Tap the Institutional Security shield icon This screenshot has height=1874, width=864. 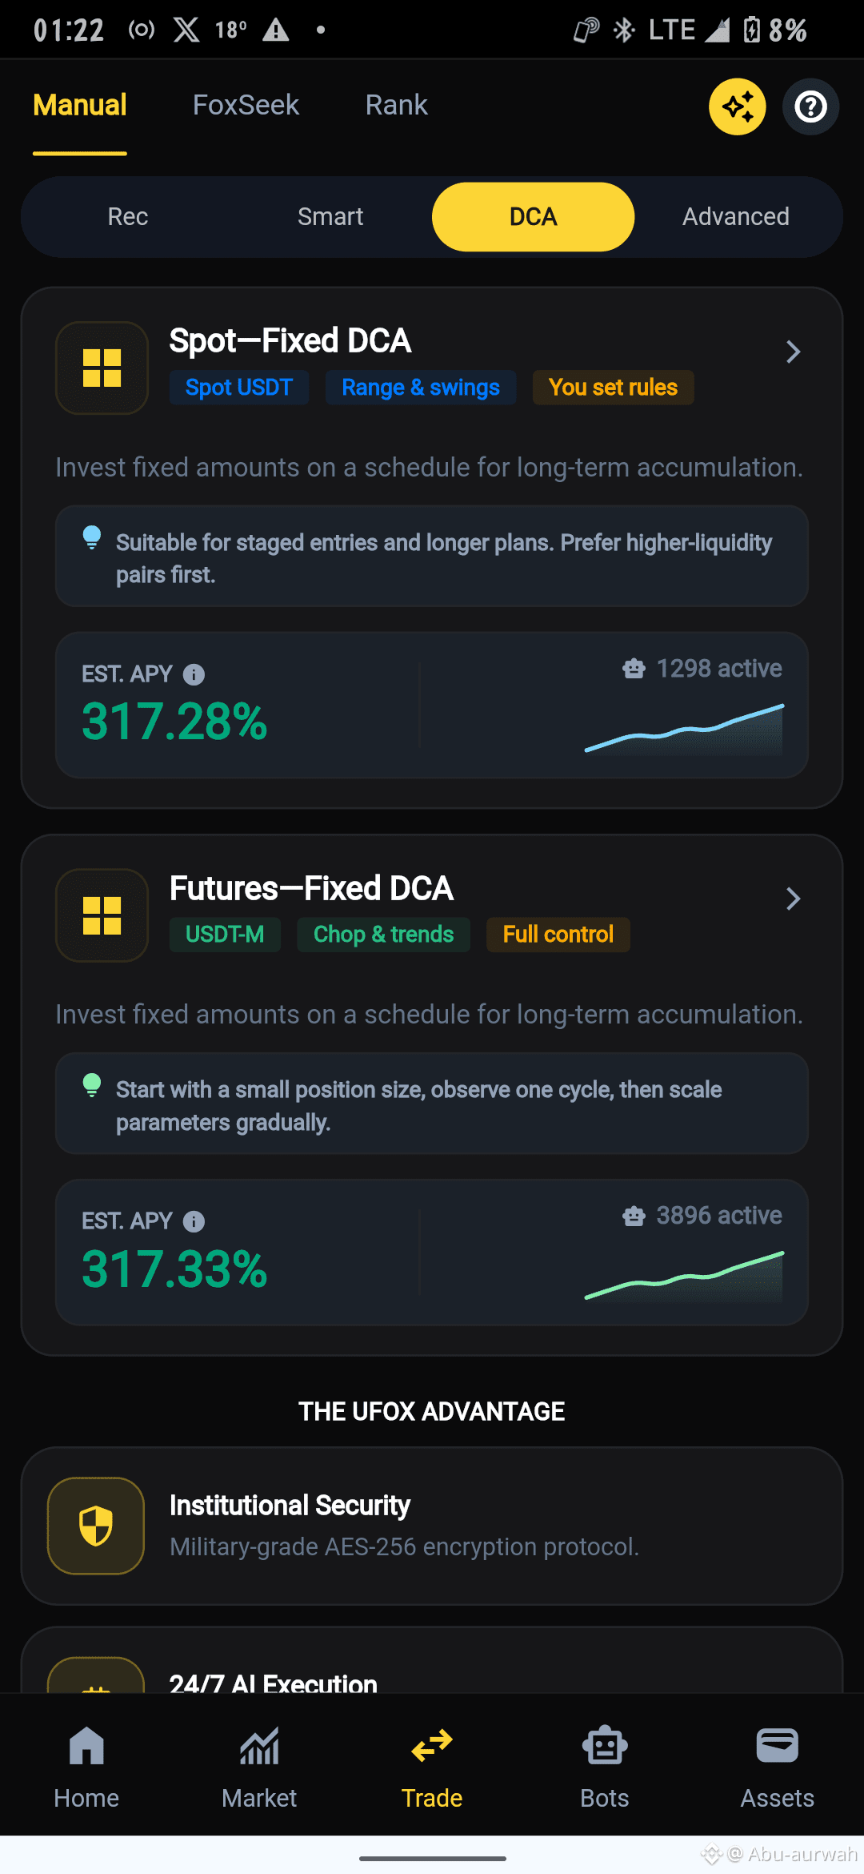pos(96,1526)
